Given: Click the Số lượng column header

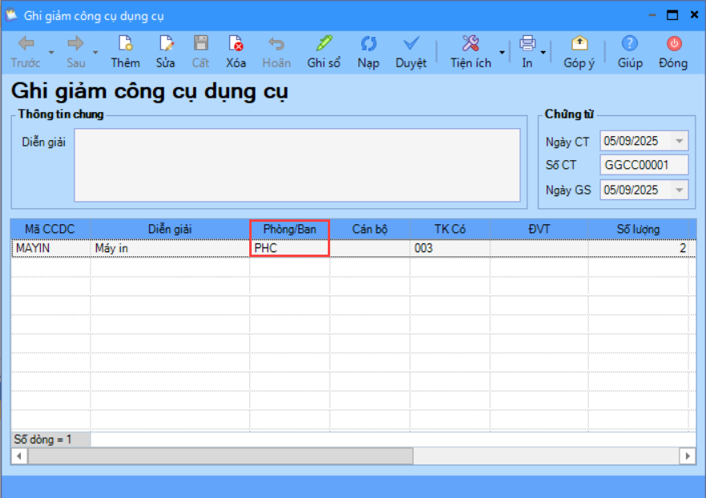Looking at the screenshot, I should [x=638, y=229].
